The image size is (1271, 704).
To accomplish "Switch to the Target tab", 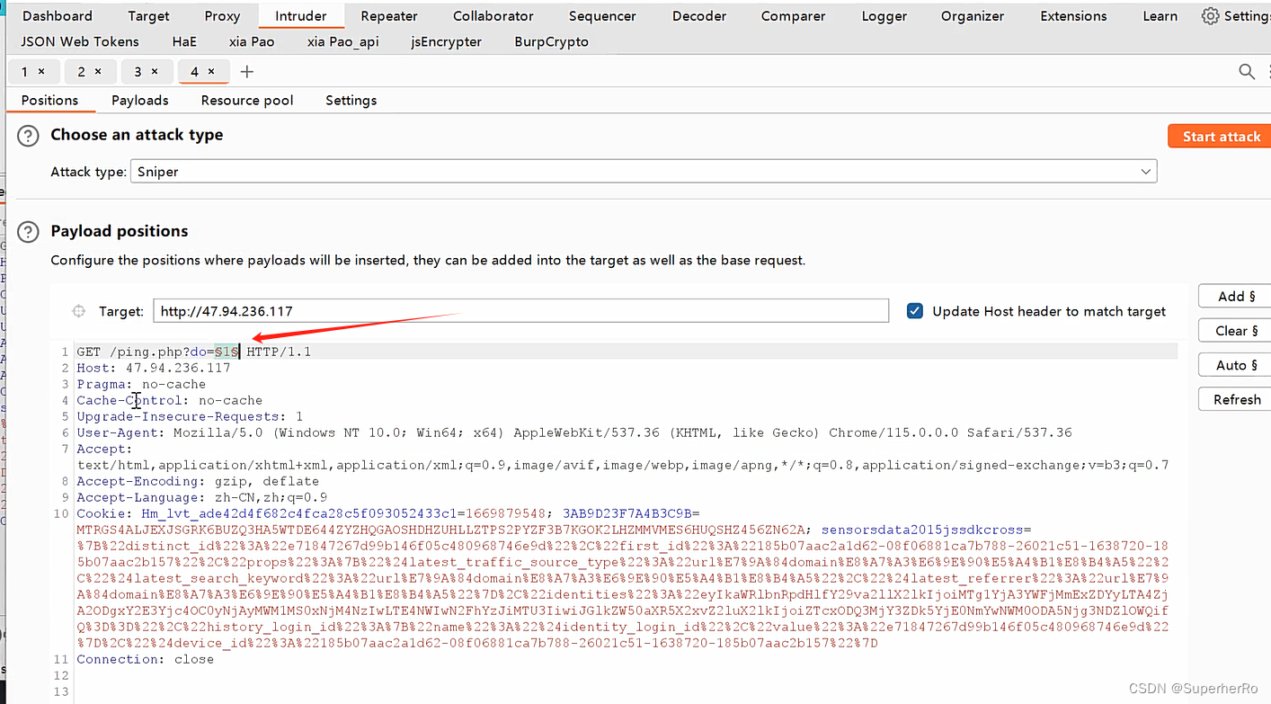I will [x=148, y=16].
